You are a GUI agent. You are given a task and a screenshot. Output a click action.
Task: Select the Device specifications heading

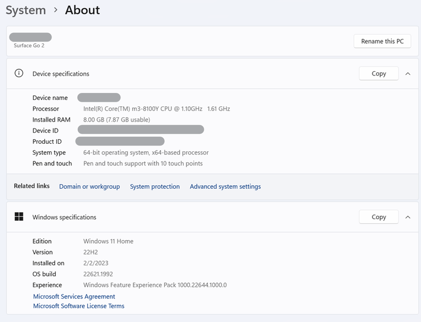pos(61,74)
